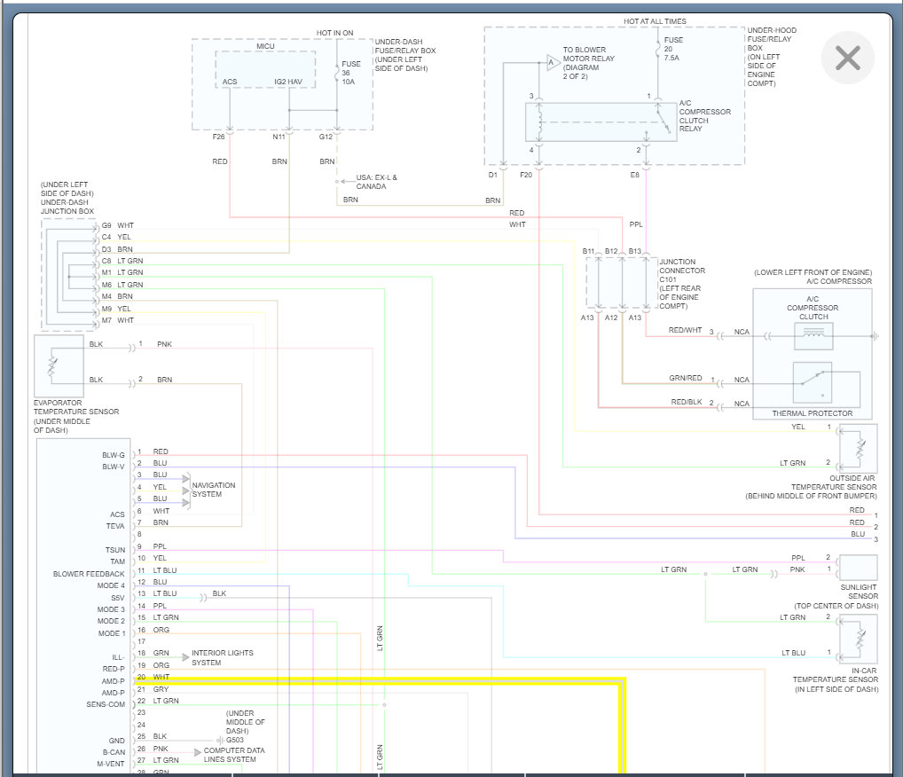Click the TO BLOWER MOTOR RELAY reference
Screen dimensions: 903x777
tap(589, 63)
